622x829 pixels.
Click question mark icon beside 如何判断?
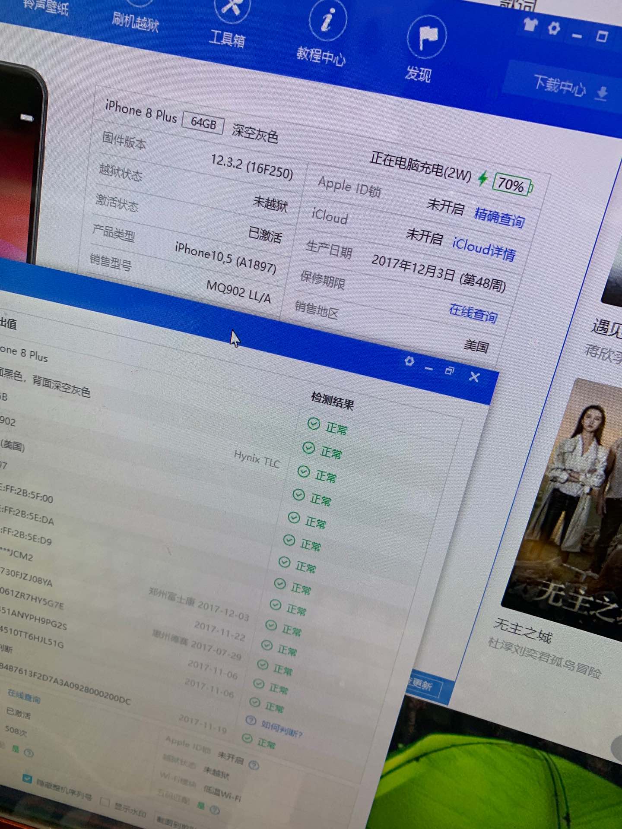click(251, 720)
